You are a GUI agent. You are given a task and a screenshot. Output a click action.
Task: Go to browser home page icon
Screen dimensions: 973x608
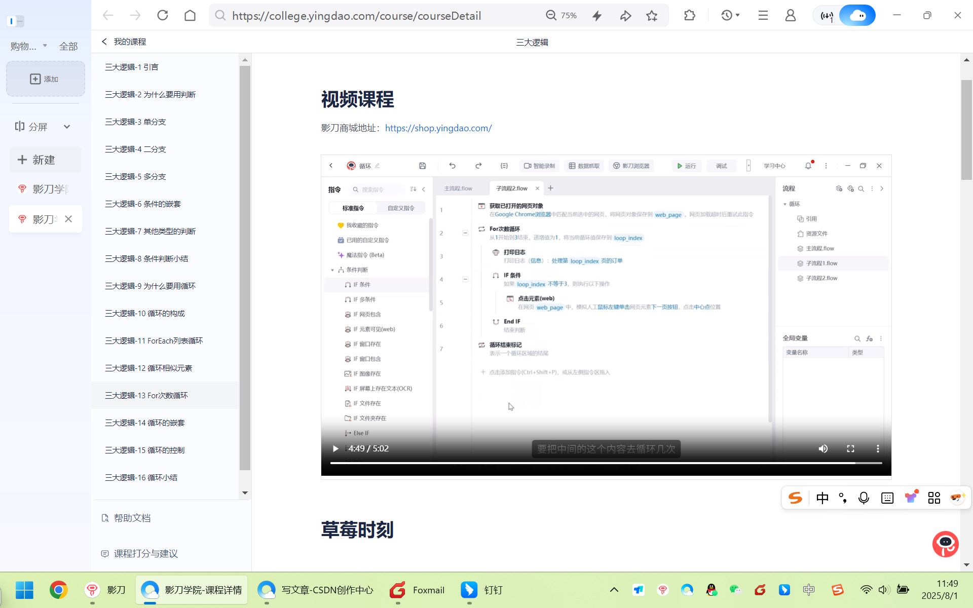pyautogui.click(x=190, y=15)
